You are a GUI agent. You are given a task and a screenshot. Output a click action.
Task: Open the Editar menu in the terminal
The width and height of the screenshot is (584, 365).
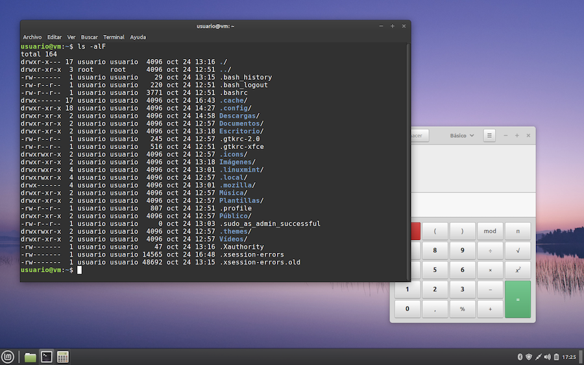[55, 37]
